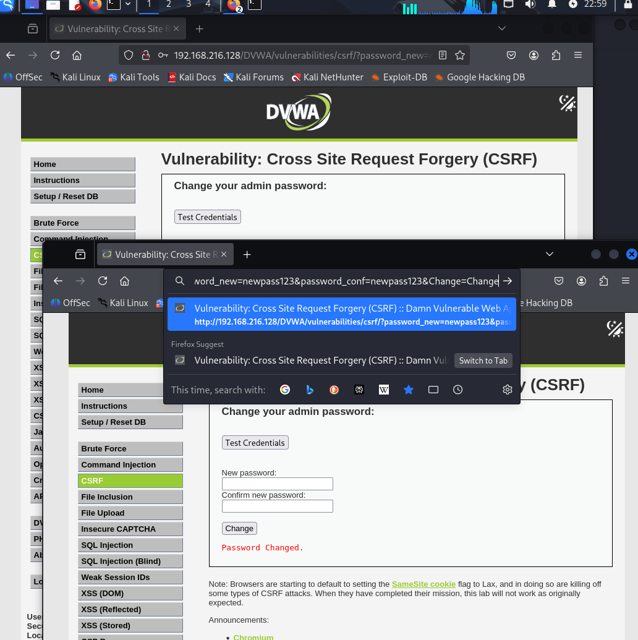Search with Bing icon in URL dropdown
The image size is (638, 640).
click(310, 390)
